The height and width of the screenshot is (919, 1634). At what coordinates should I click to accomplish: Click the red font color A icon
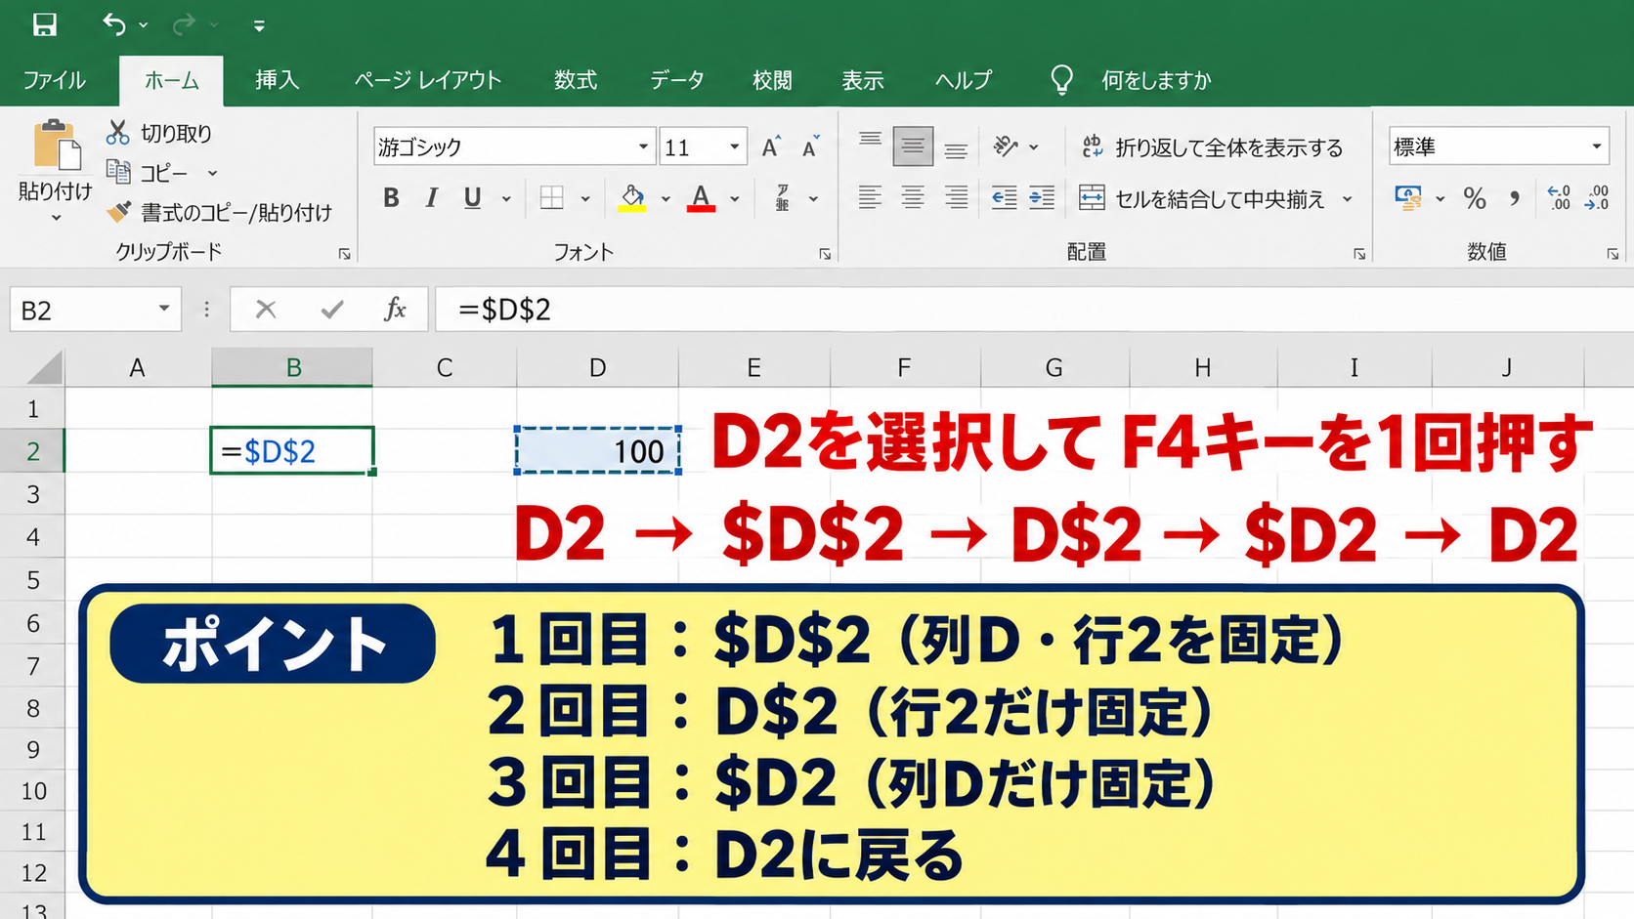point(701,198)
